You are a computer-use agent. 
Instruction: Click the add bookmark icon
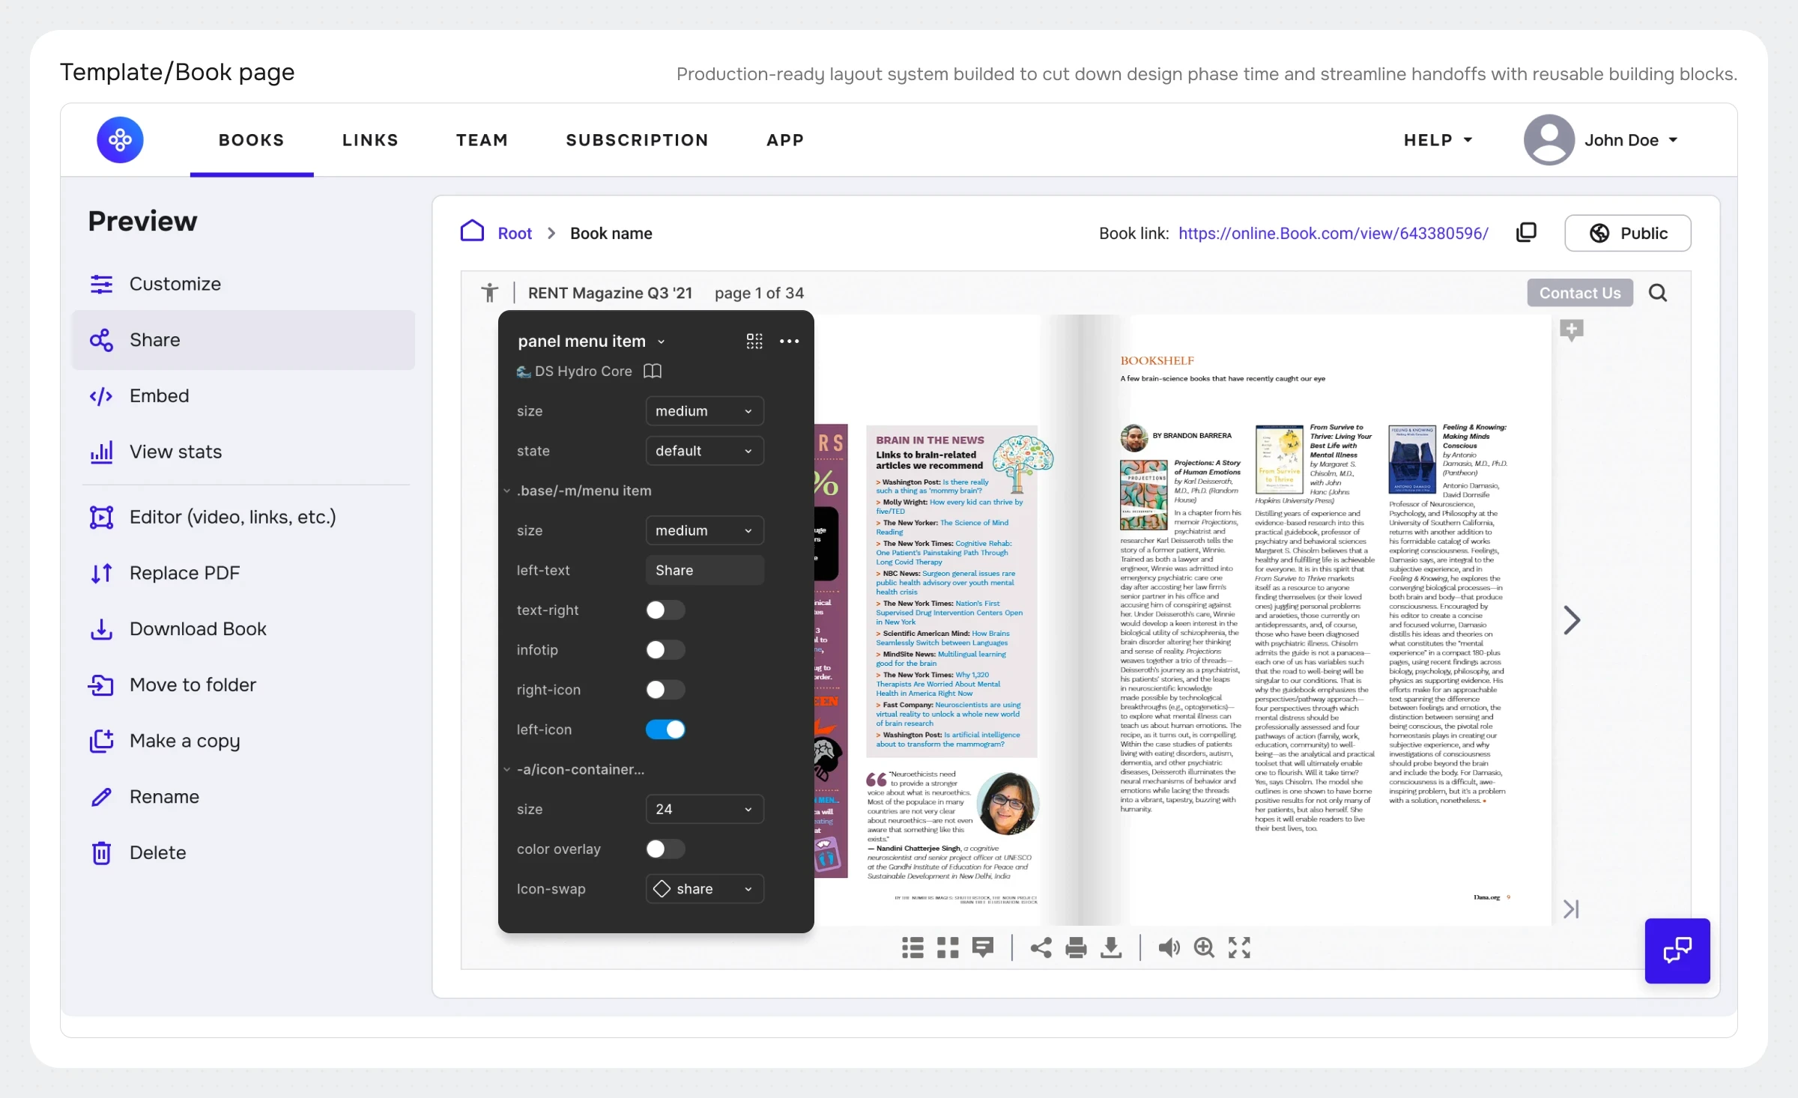point(1572,330)
